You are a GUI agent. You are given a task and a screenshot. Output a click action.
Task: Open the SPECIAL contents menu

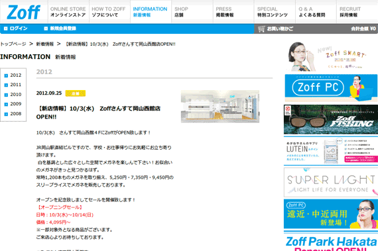(x=275, y=12)
